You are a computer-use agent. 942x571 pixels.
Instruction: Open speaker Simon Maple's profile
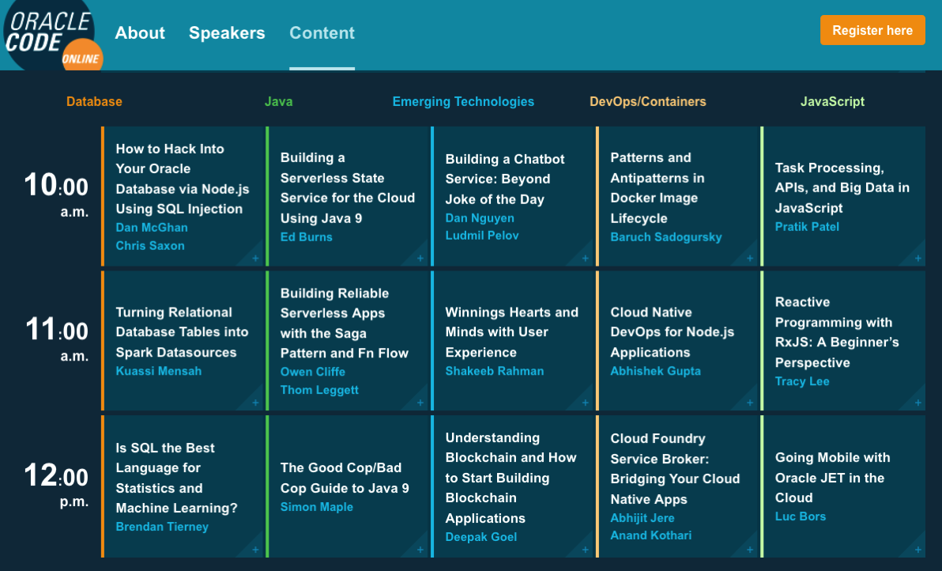click(317, 507)
